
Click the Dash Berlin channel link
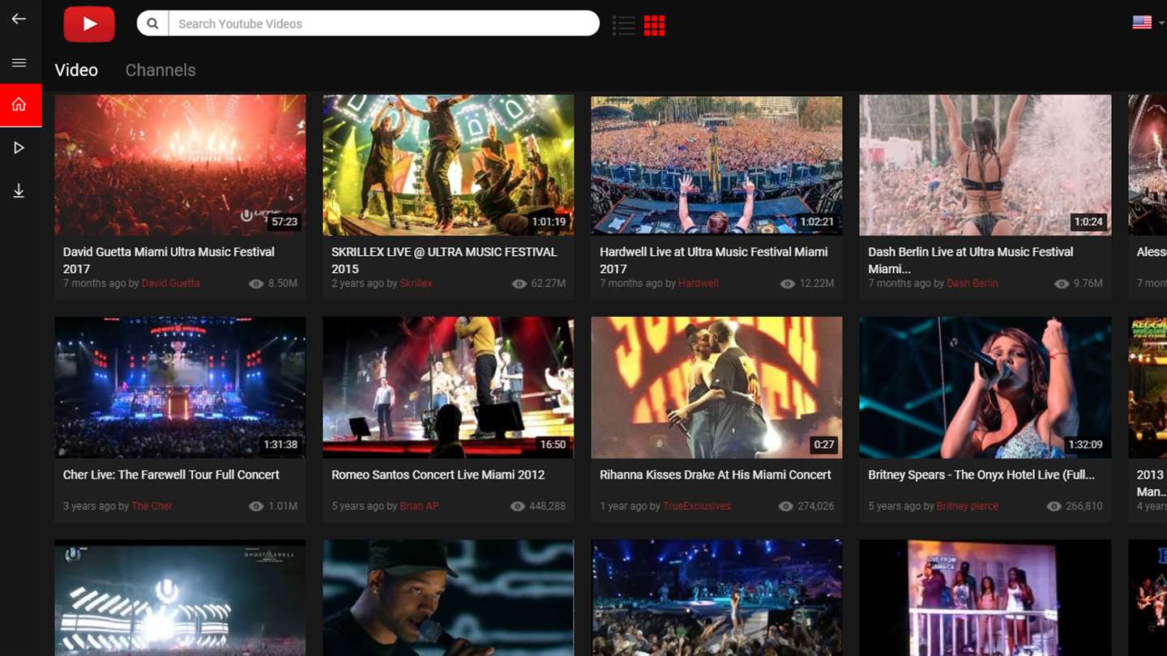point(972,283)
